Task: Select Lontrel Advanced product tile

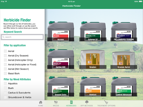Action: [x=124, y=86]
